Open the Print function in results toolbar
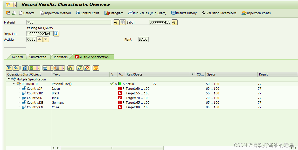Screen dimensions: 298x150 [x=46, y=68]
